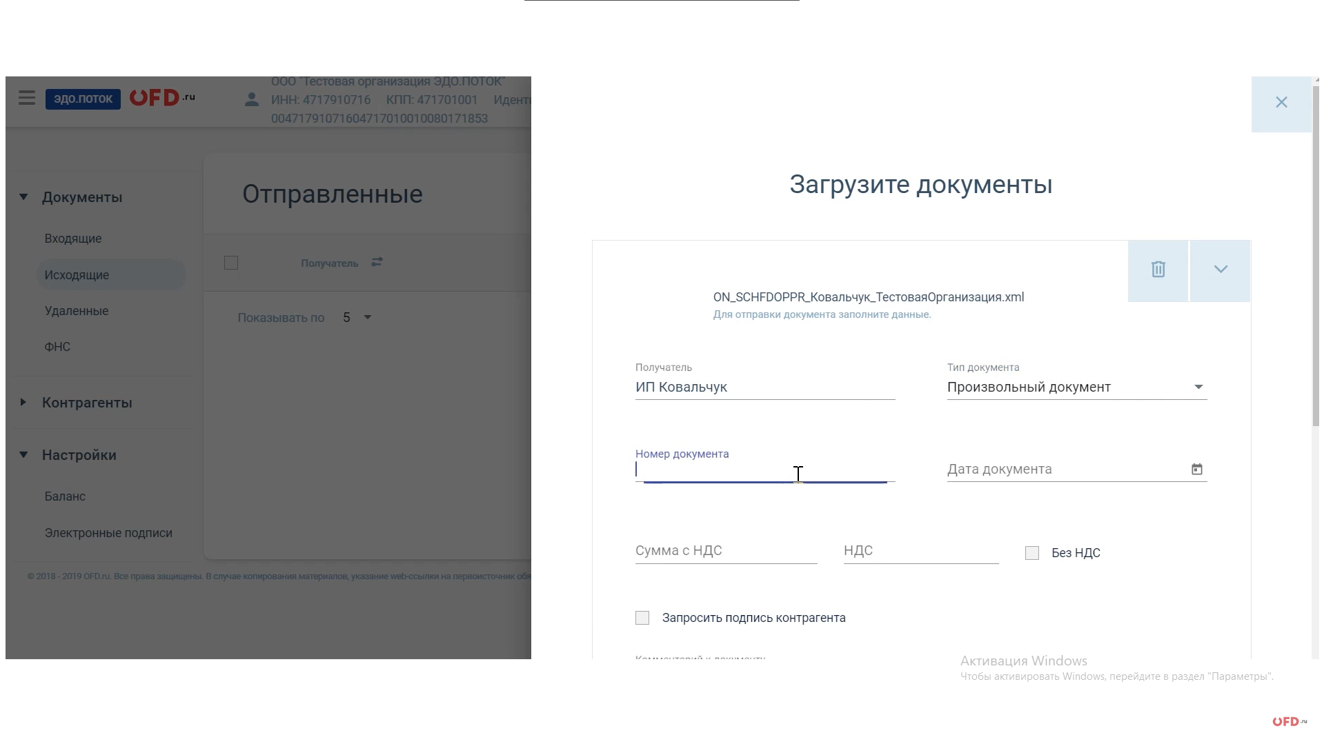Click the organization name in the header
This screenshot has height=744, width=1324.
point(388,81)
